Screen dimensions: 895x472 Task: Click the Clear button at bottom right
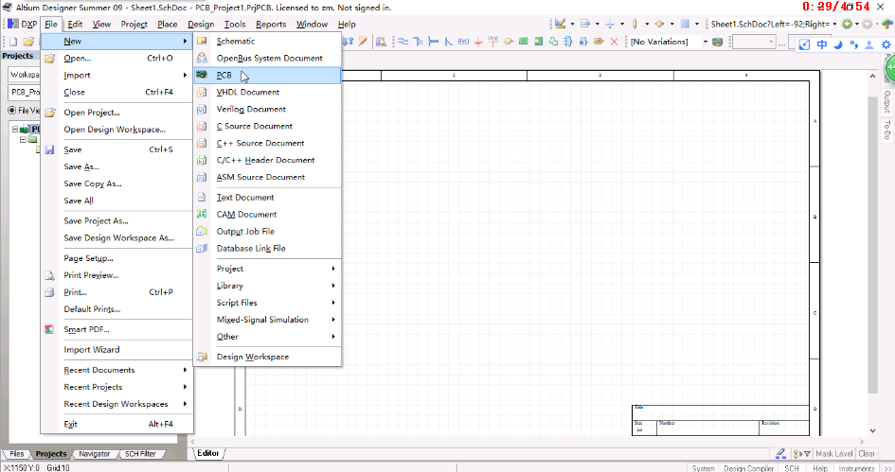click(x=867, y=454)
